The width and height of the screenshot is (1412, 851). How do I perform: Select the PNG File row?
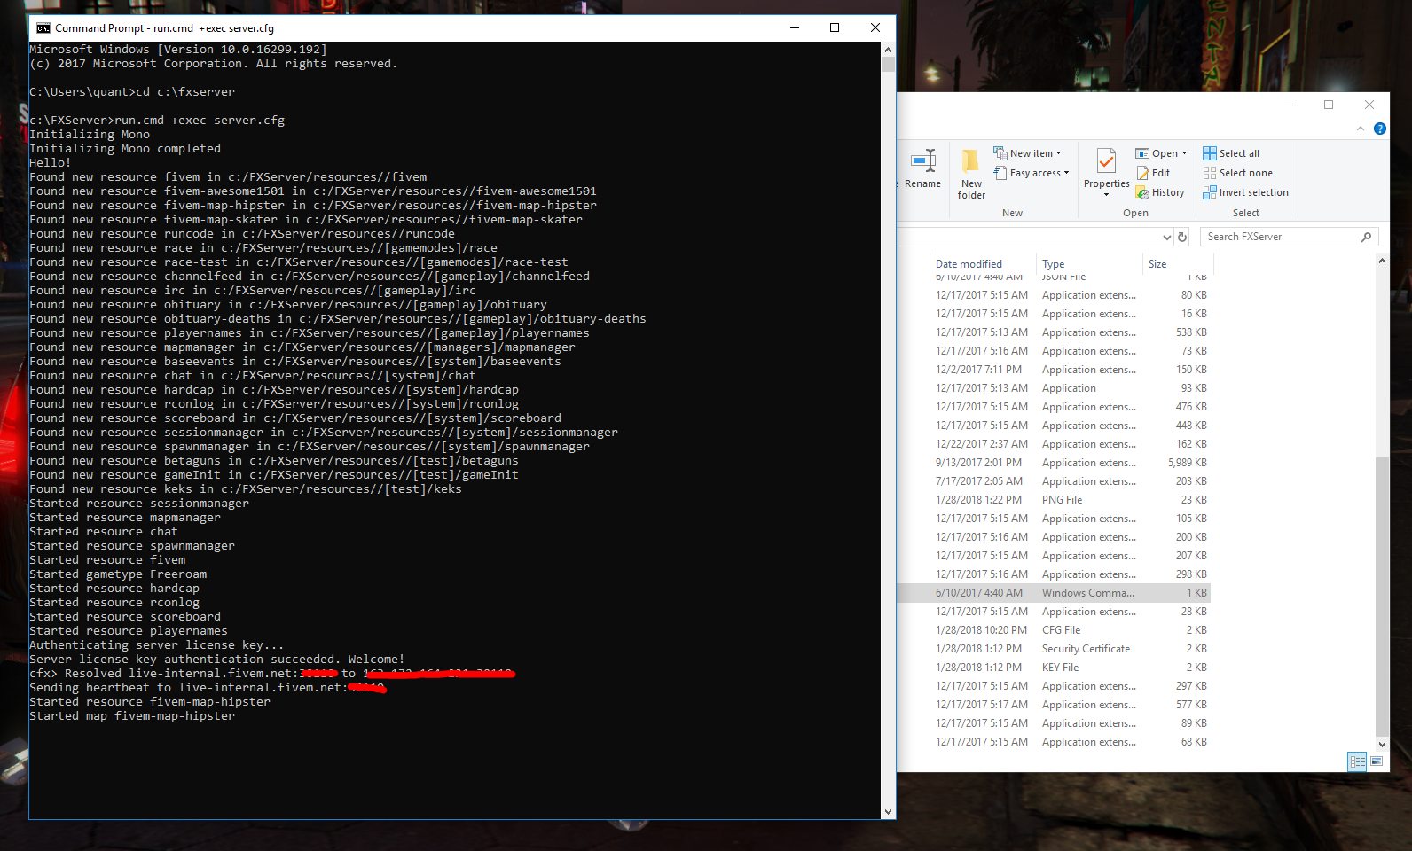tap(1055, 500)
